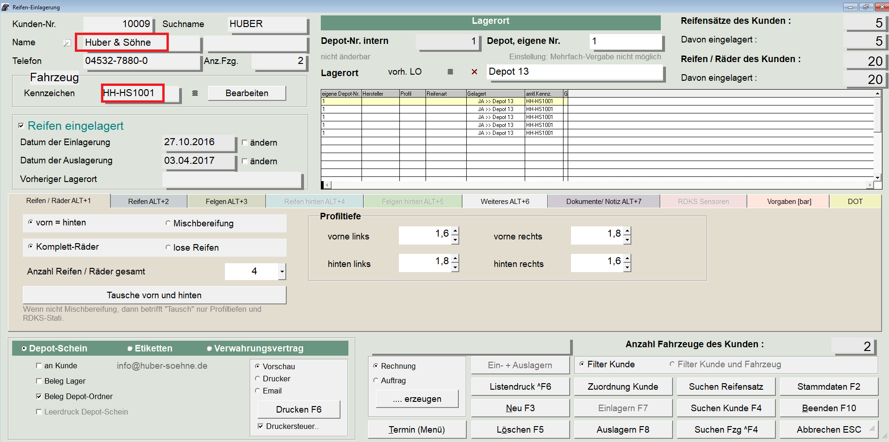Choose the Komplett-Räder radio option
The height and width of the screenshot is (442, 889).
click(x=30, y=246)
